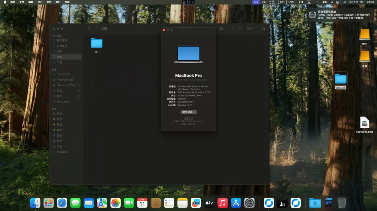Click the Finder search magnifier icon
This screenshot has width=377, height=211.
tap(264, 28)
